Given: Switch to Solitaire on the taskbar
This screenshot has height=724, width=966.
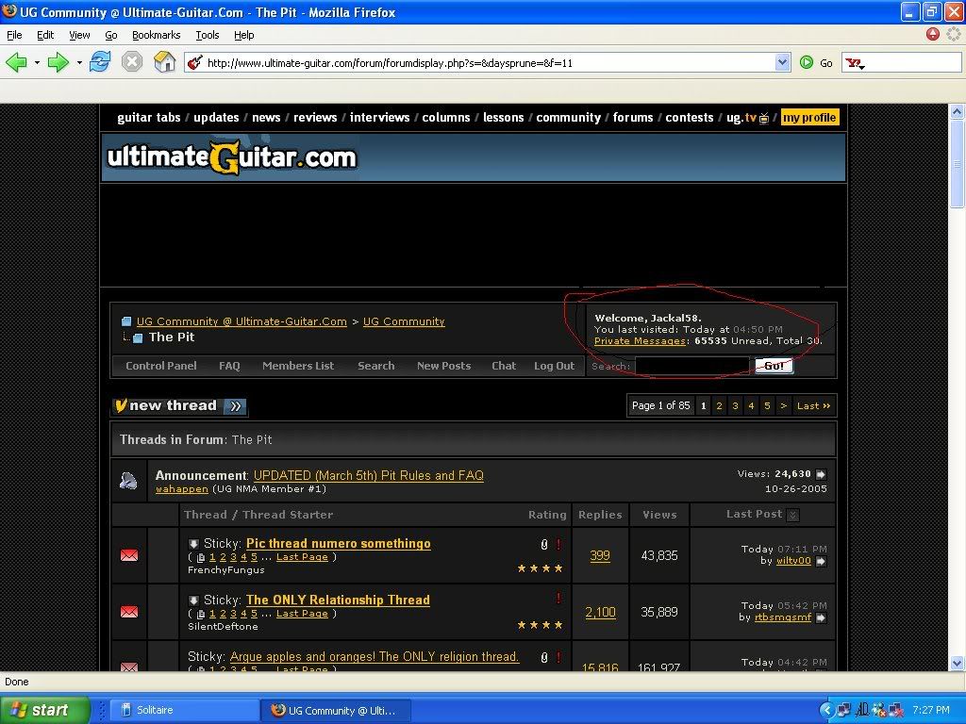Looking at the screenshot, I should [185, 710].
